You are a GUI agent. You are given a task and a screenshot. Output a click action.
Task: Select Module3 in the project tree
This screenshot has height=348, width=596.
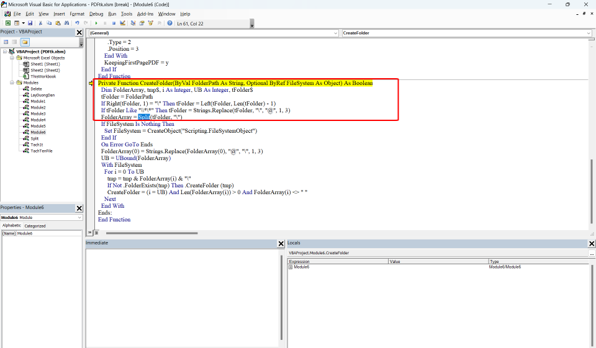[38, 114]
